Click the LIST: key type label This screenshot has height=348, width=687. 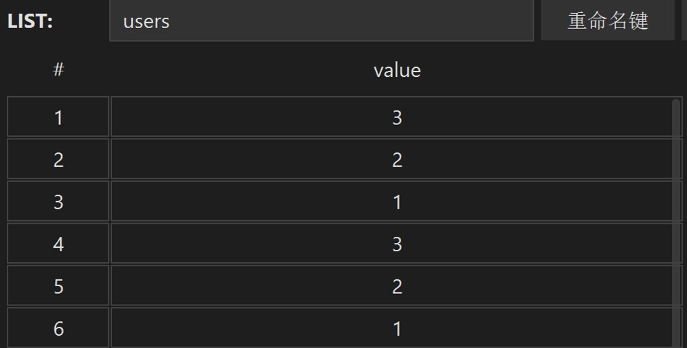[30, 21]
